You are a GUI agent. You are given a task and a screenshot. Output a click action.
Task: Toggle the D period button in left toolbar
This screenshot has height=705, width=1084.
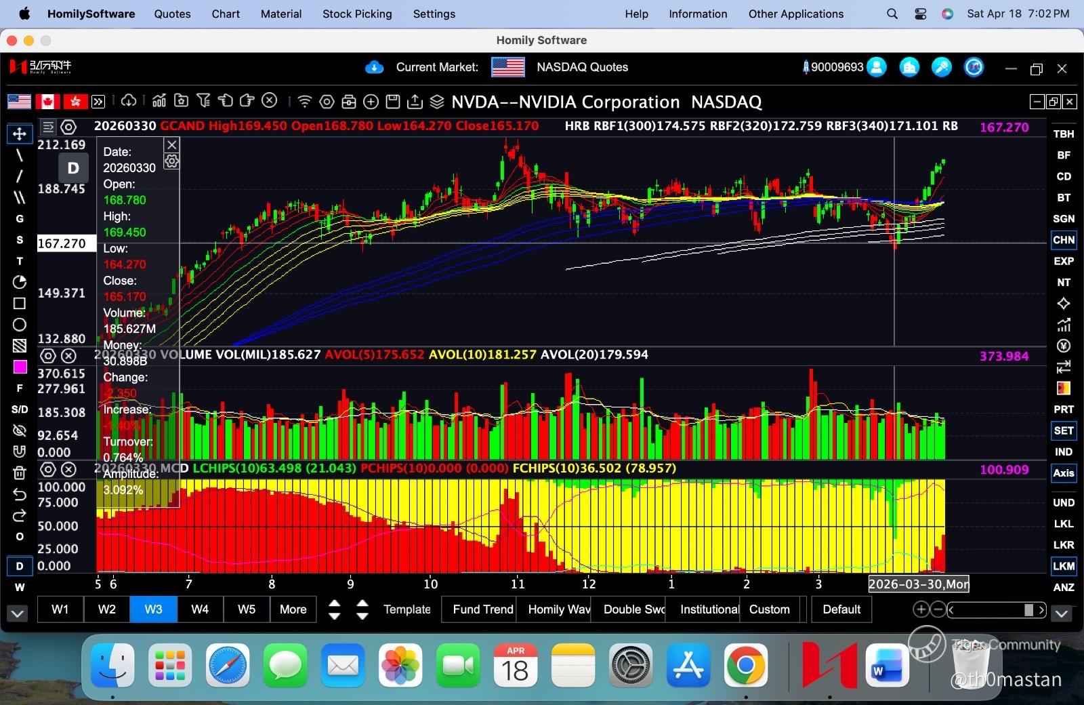[20, 566]
